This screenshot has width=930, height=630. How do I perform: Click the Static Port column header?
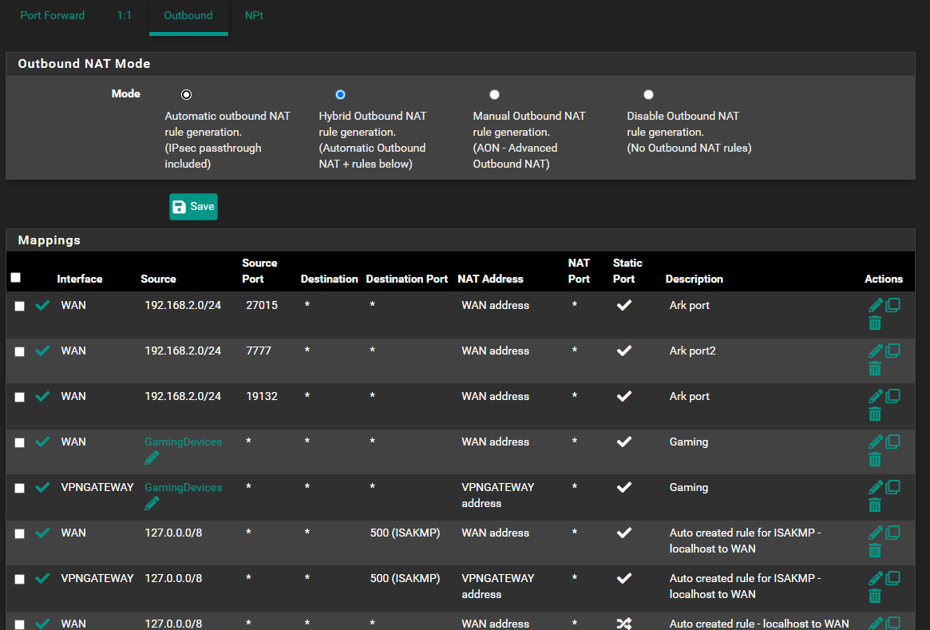coord(627,271)
